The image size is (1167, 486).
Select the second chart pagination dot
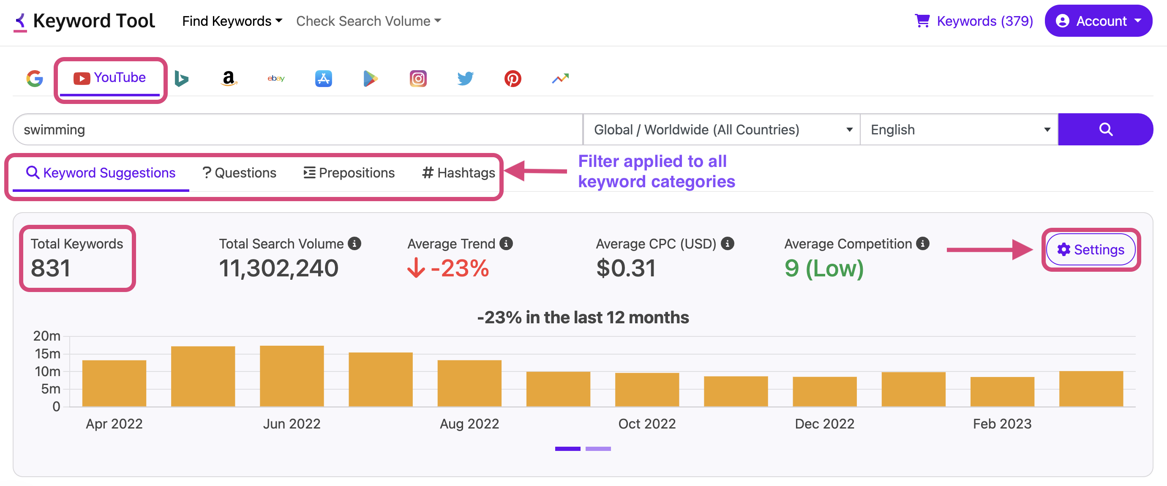point(598,448)
